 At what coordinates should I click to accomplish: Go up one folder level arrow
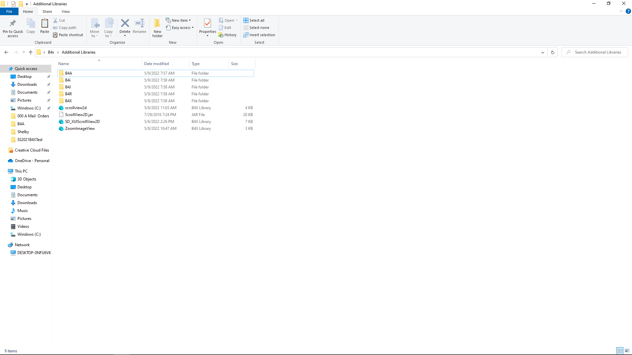(31, 52)
